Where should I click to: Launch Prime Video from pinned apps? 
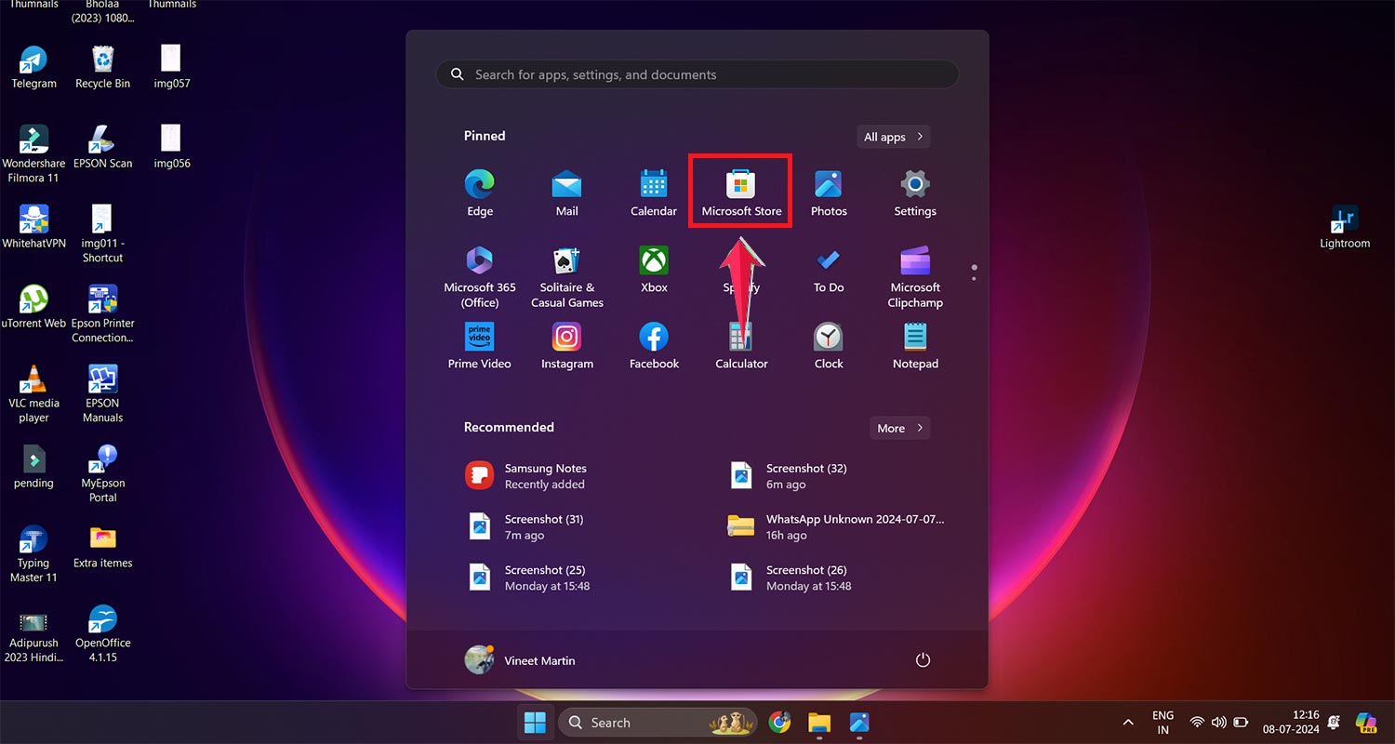tap(479, 342)
